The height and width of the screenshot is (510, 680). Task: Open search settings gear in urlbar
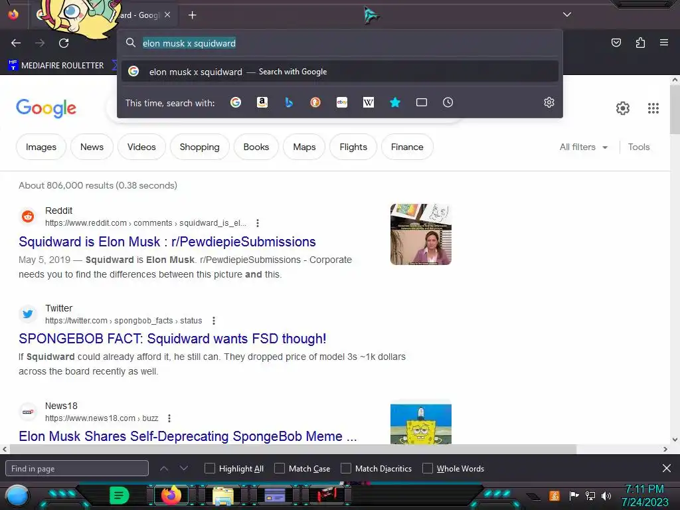click(549, 102)
